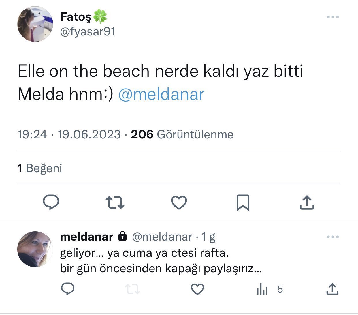358x315 pixels.
Task: Open Fatoş's profile picture
Action: 35,24
